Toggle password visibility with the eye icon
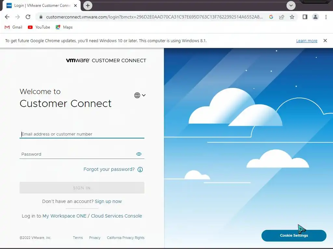This screenshot has width=333, height=249. point(139,154)
